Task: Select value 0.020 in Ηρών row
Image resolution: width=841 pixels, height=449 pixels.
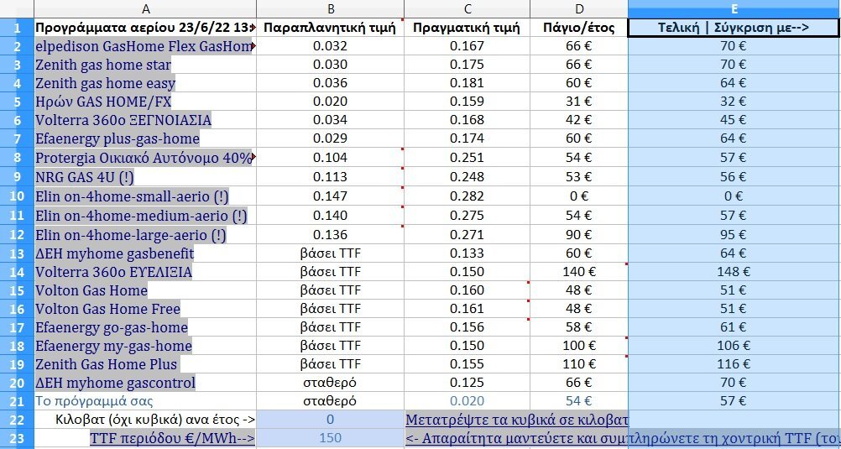Action: [331, 102]
